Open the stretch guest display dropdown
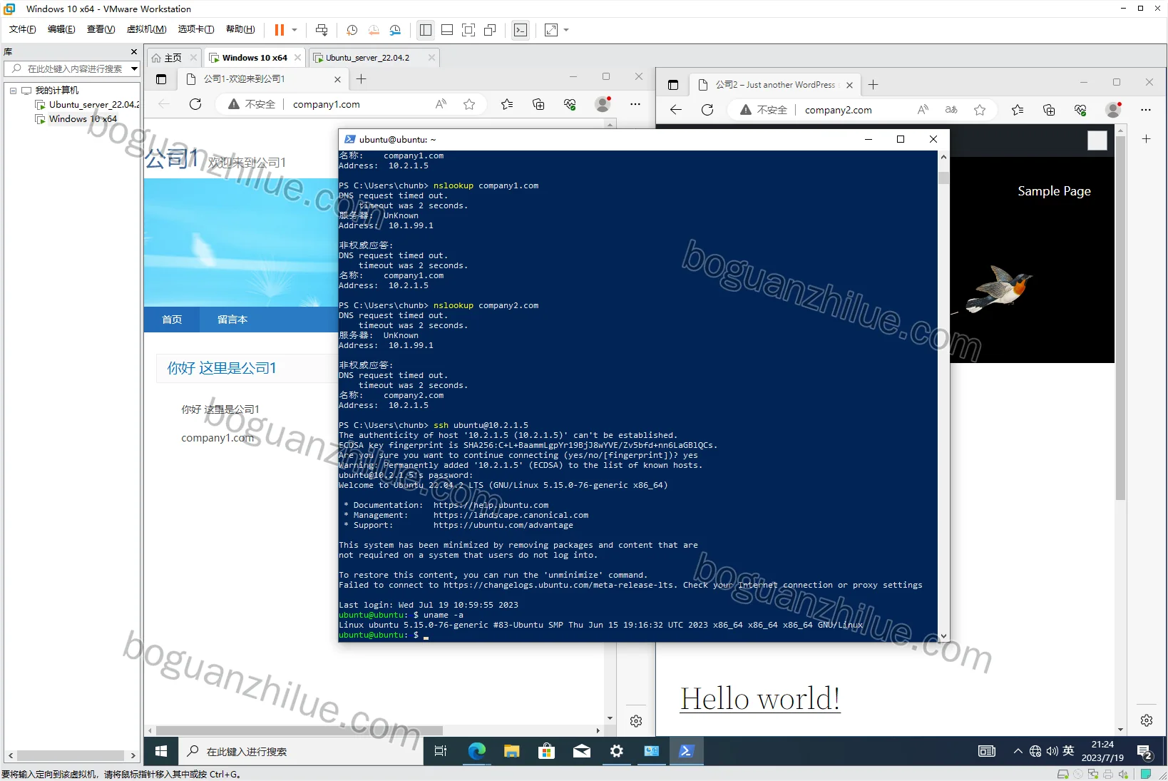This screenshot has width=1168, height=781. pyautogui.click(x=566, y=30)
